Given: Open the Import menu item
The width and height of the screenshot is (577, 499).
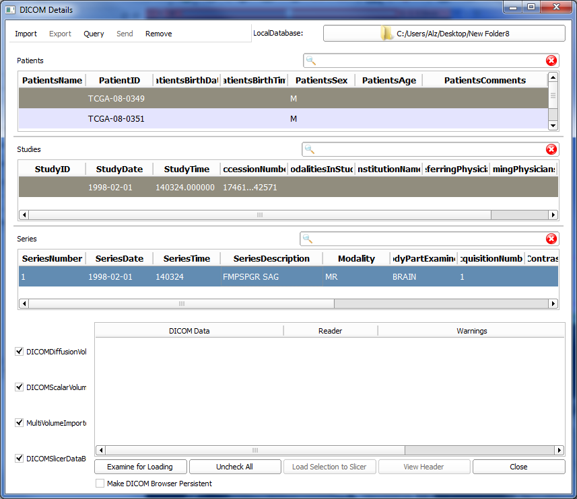Looking at the screenshot, I should point(26,34).
